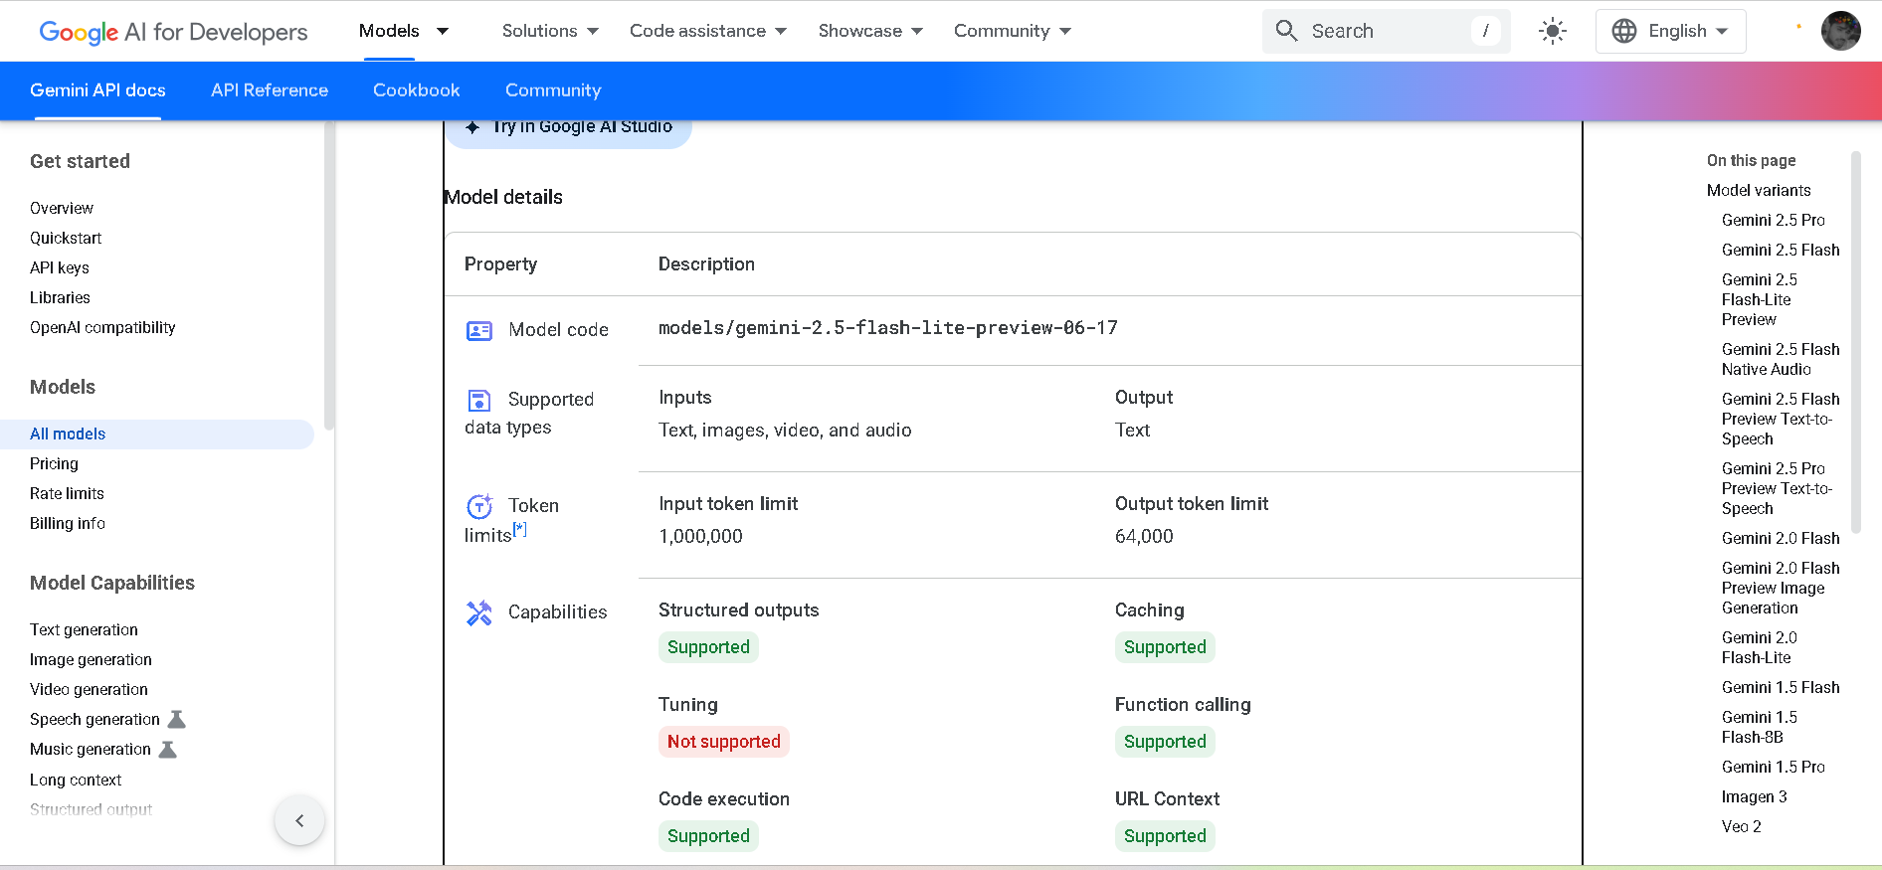Jump to Gemini 1.5 Flash-8B section

click(1760, 727)
